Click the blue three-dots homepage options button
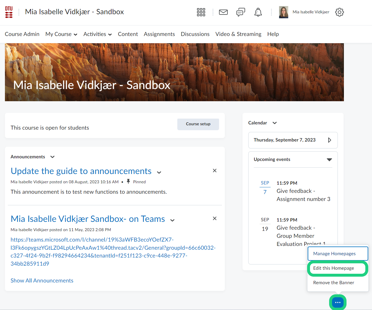The width and height of the screenshot is (372, 310). (338, 302)
